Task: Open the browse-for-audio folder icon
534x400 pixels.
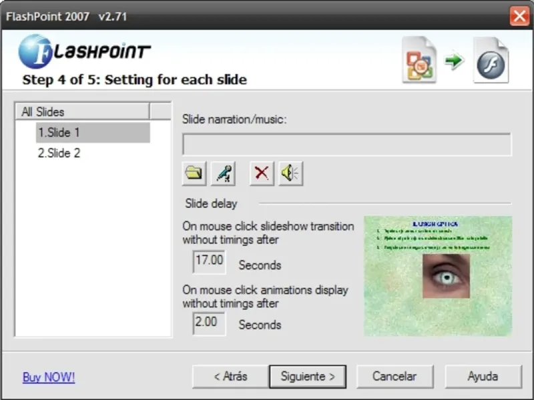Action: click(194, 173)
